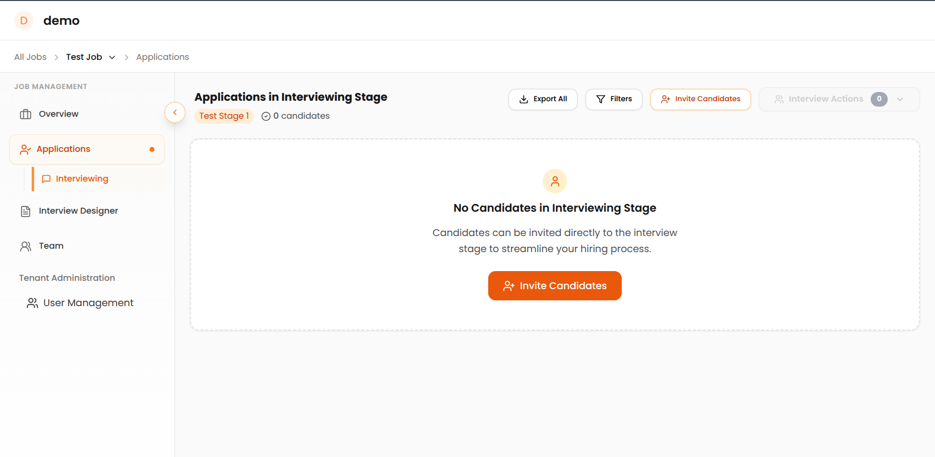This screenshot has height=457, width=935.
Task: Click the demo workspace avatar
Action: [23, 20]
